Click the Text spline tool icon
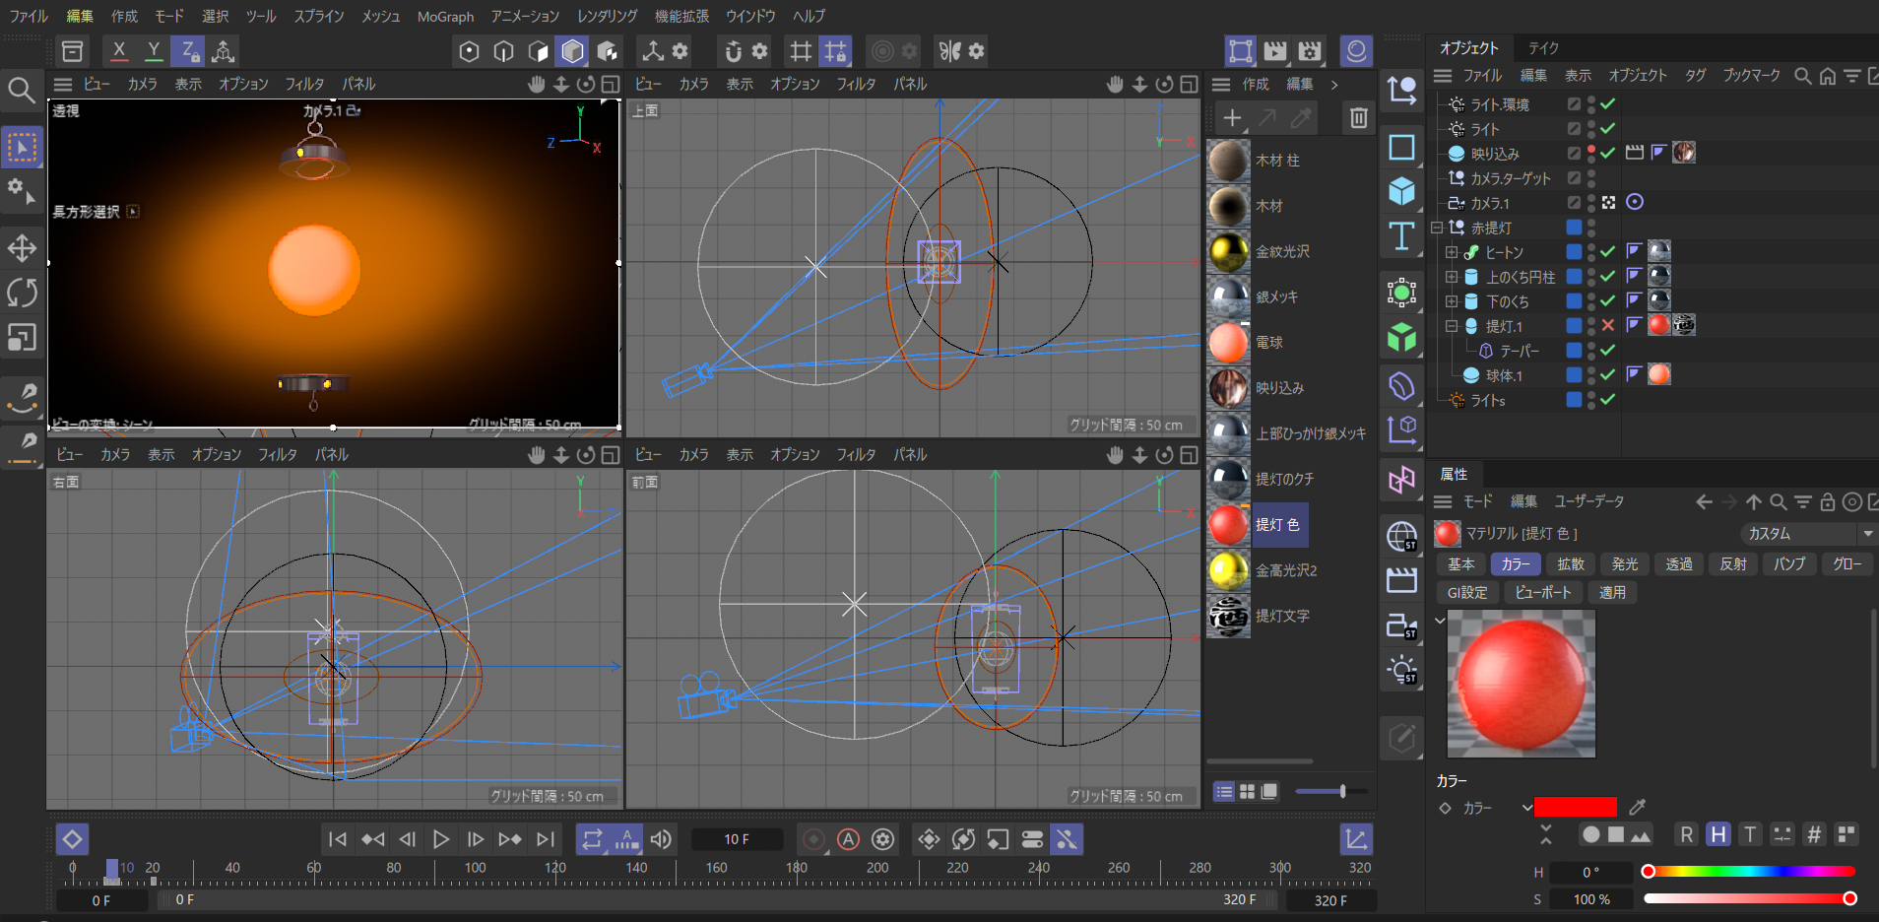Viewport: 1879px width, 922px height. coord(1401,236)
